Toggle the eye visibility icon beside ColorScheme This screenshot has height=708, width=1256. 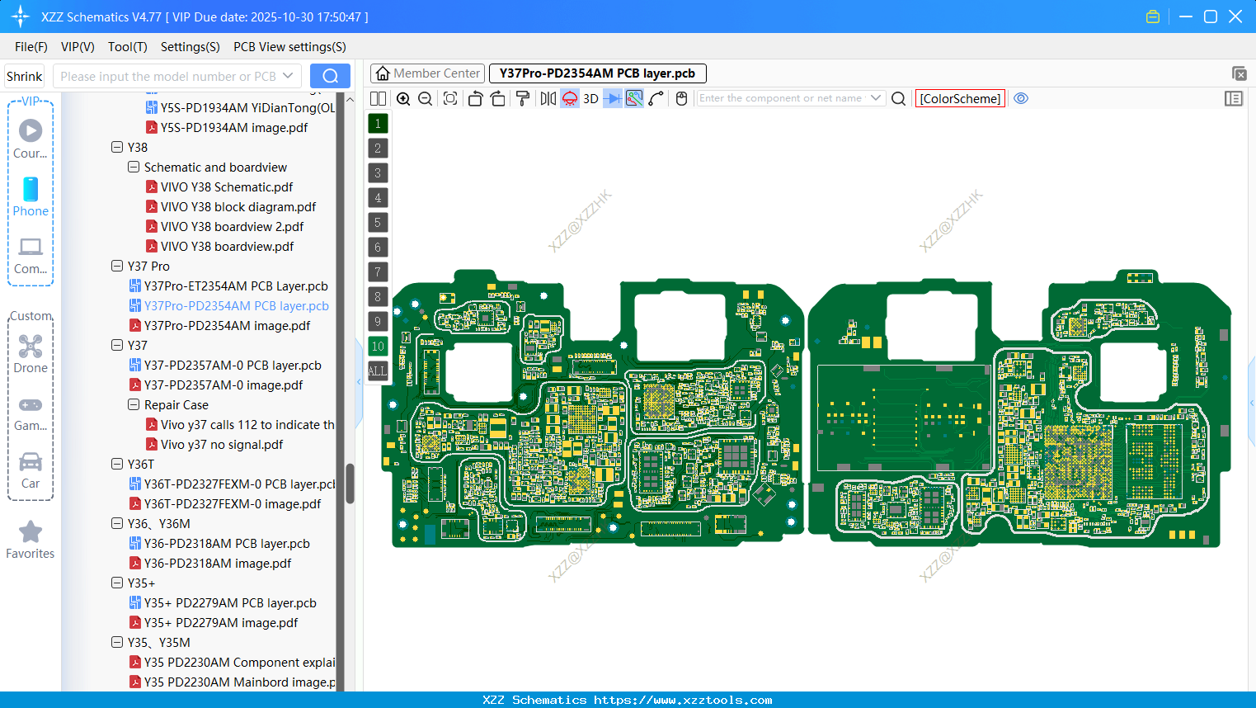tap(1021, 98)
